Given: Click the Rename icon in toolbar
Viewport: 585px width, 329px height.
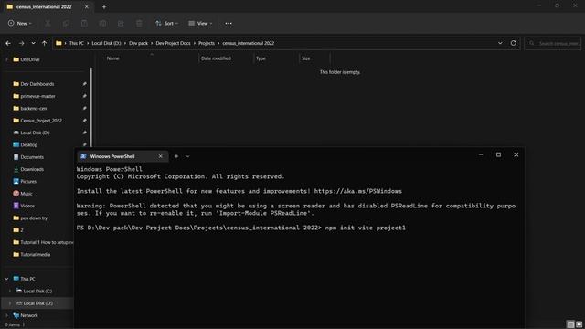Looking at the screenshot, I should coord(102,24).
